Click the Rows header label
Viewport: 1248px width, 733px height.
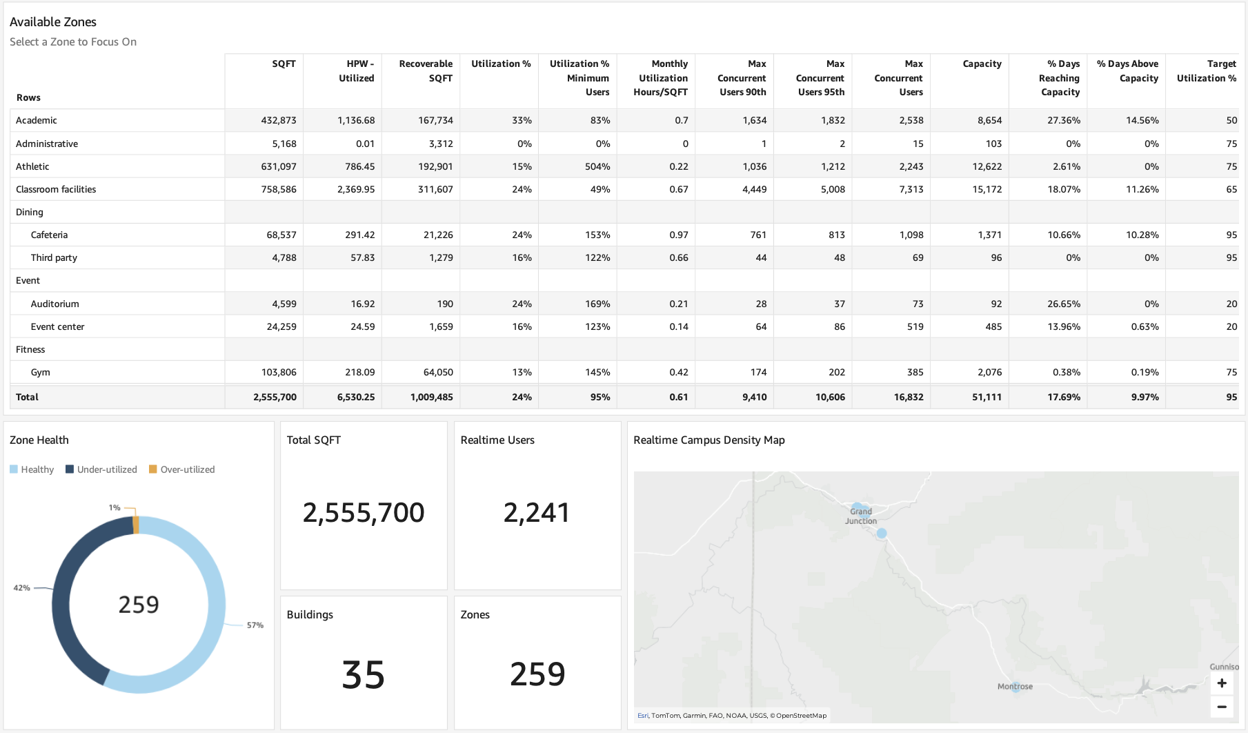(28, 97)
